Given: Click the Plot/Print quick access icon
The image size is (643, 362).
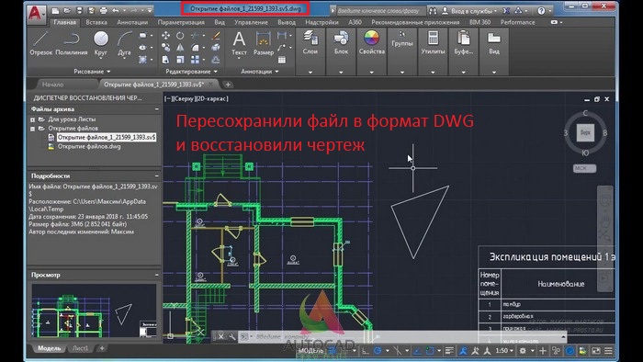Looking at the screenshot, I should pos(103,10).
